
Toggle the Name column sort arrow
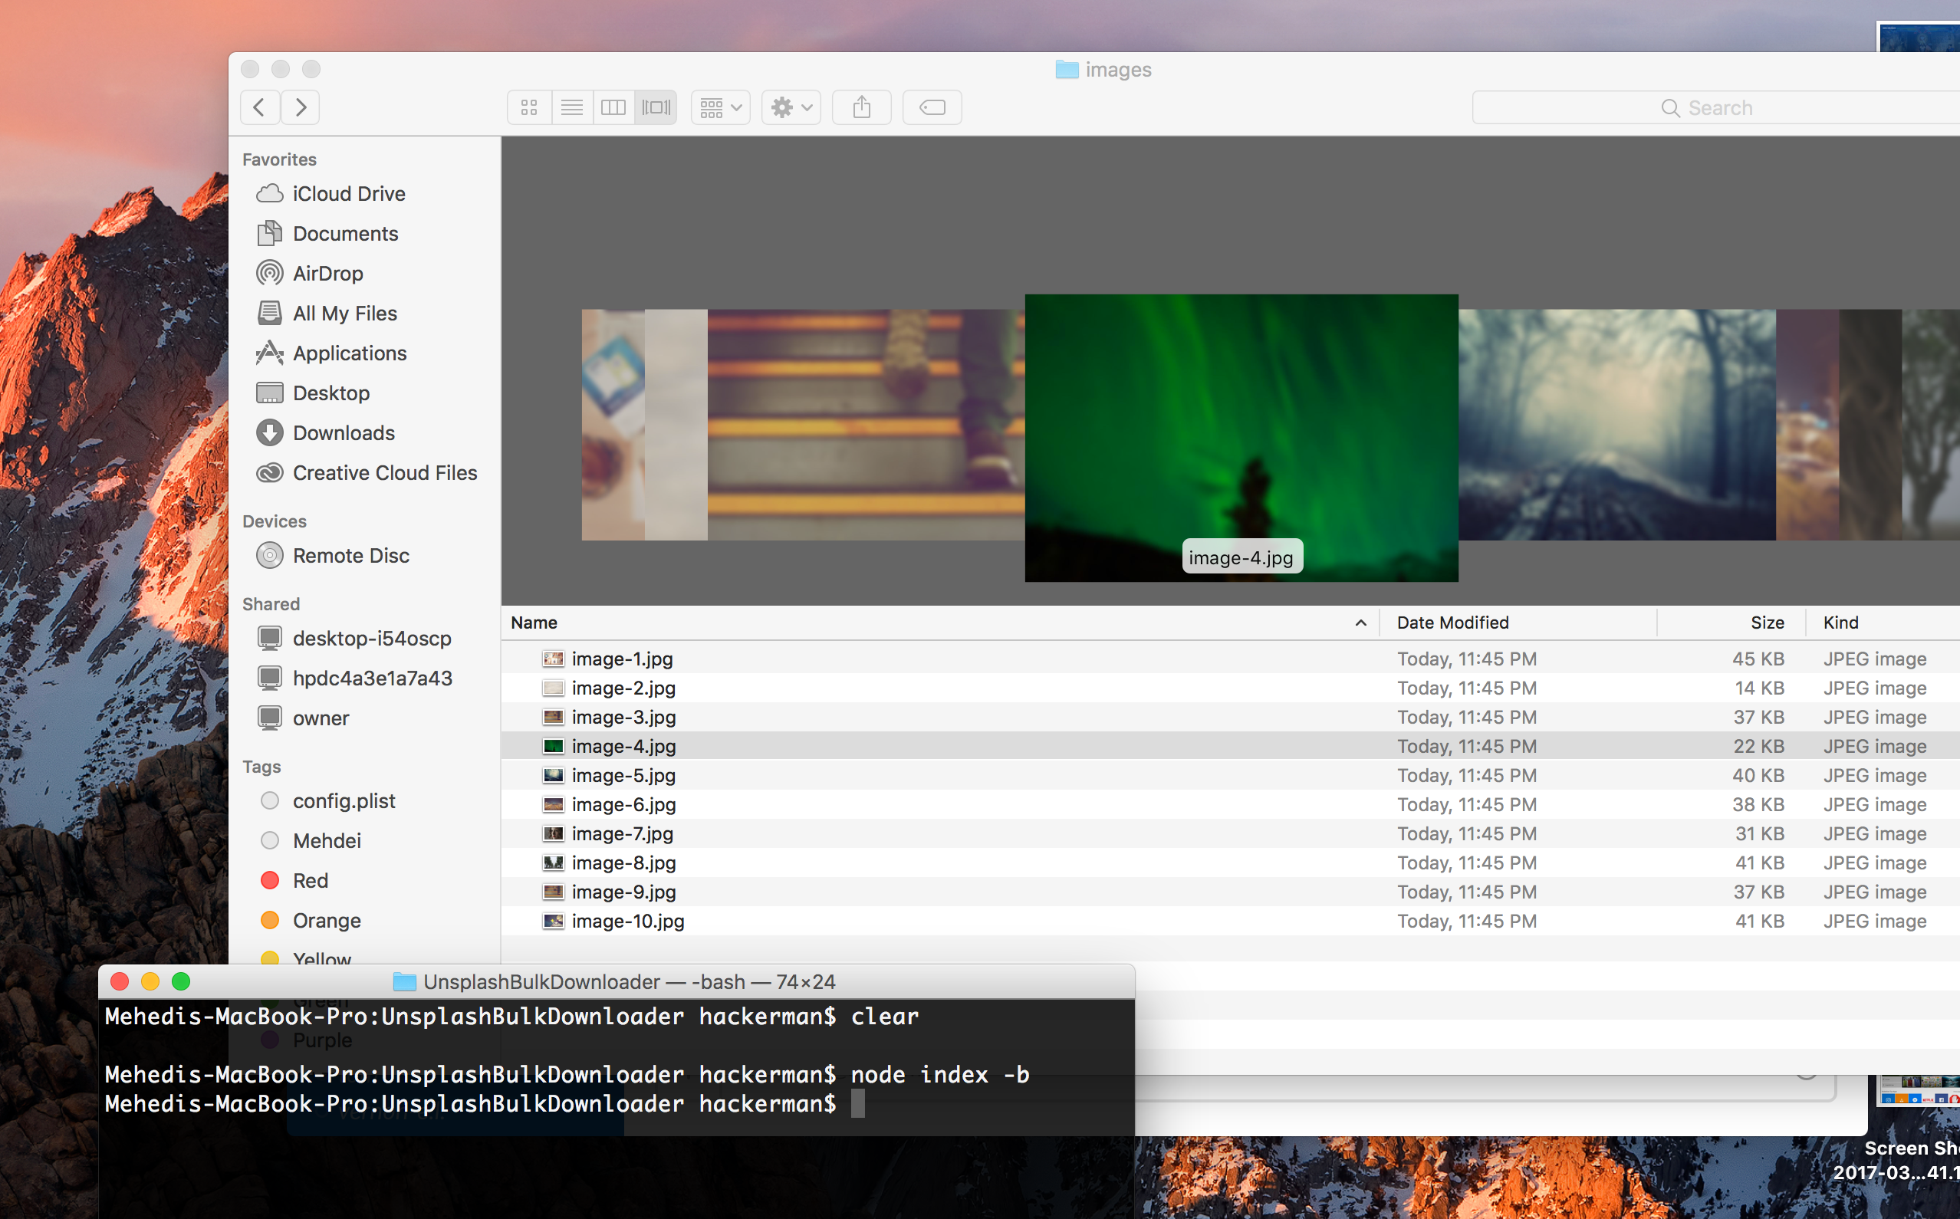tap(1360, 623)
